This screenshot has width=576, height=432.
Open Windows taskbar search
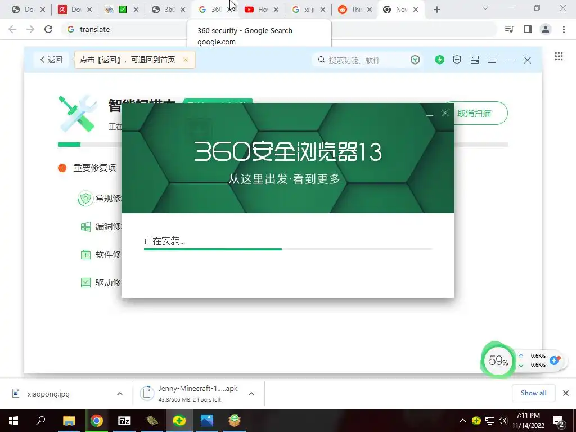coord(40,421)
